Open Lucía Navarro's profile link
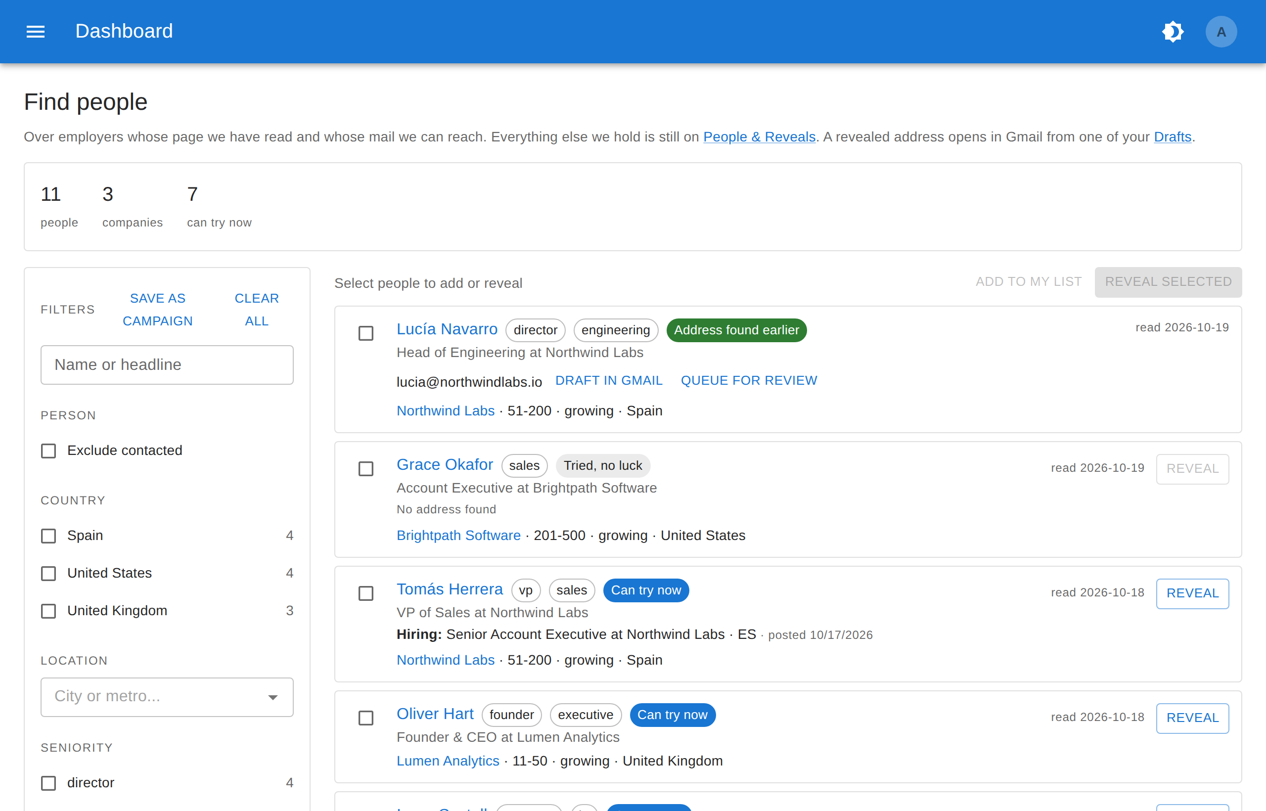 point(447,329)
